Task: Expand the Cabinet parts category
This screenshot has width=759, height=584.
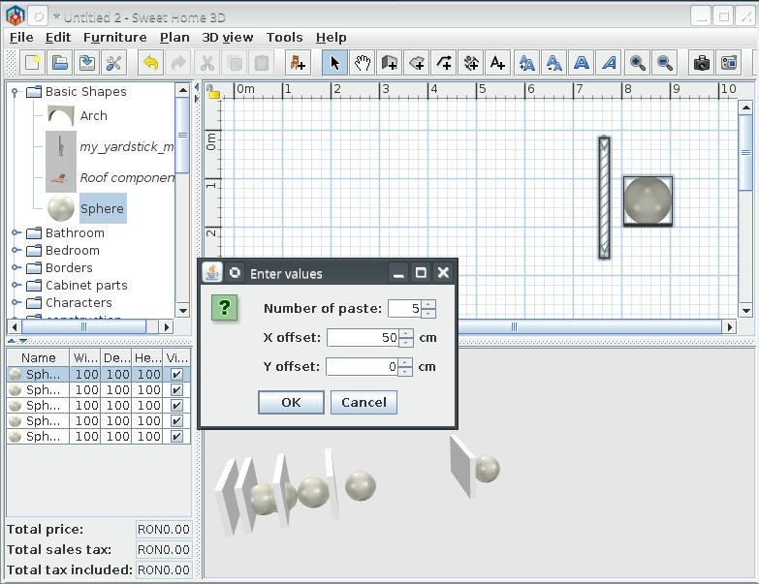Action: click(16, 286)
